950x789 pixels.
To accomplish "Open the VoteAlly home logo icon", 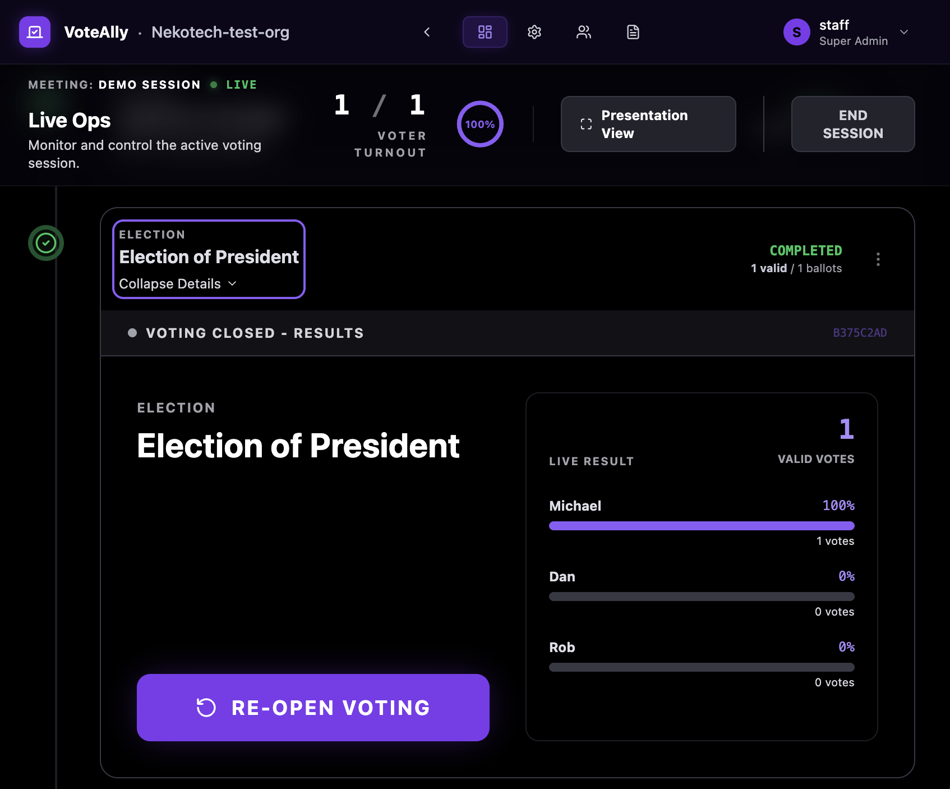I will click(x=34, y=32).
